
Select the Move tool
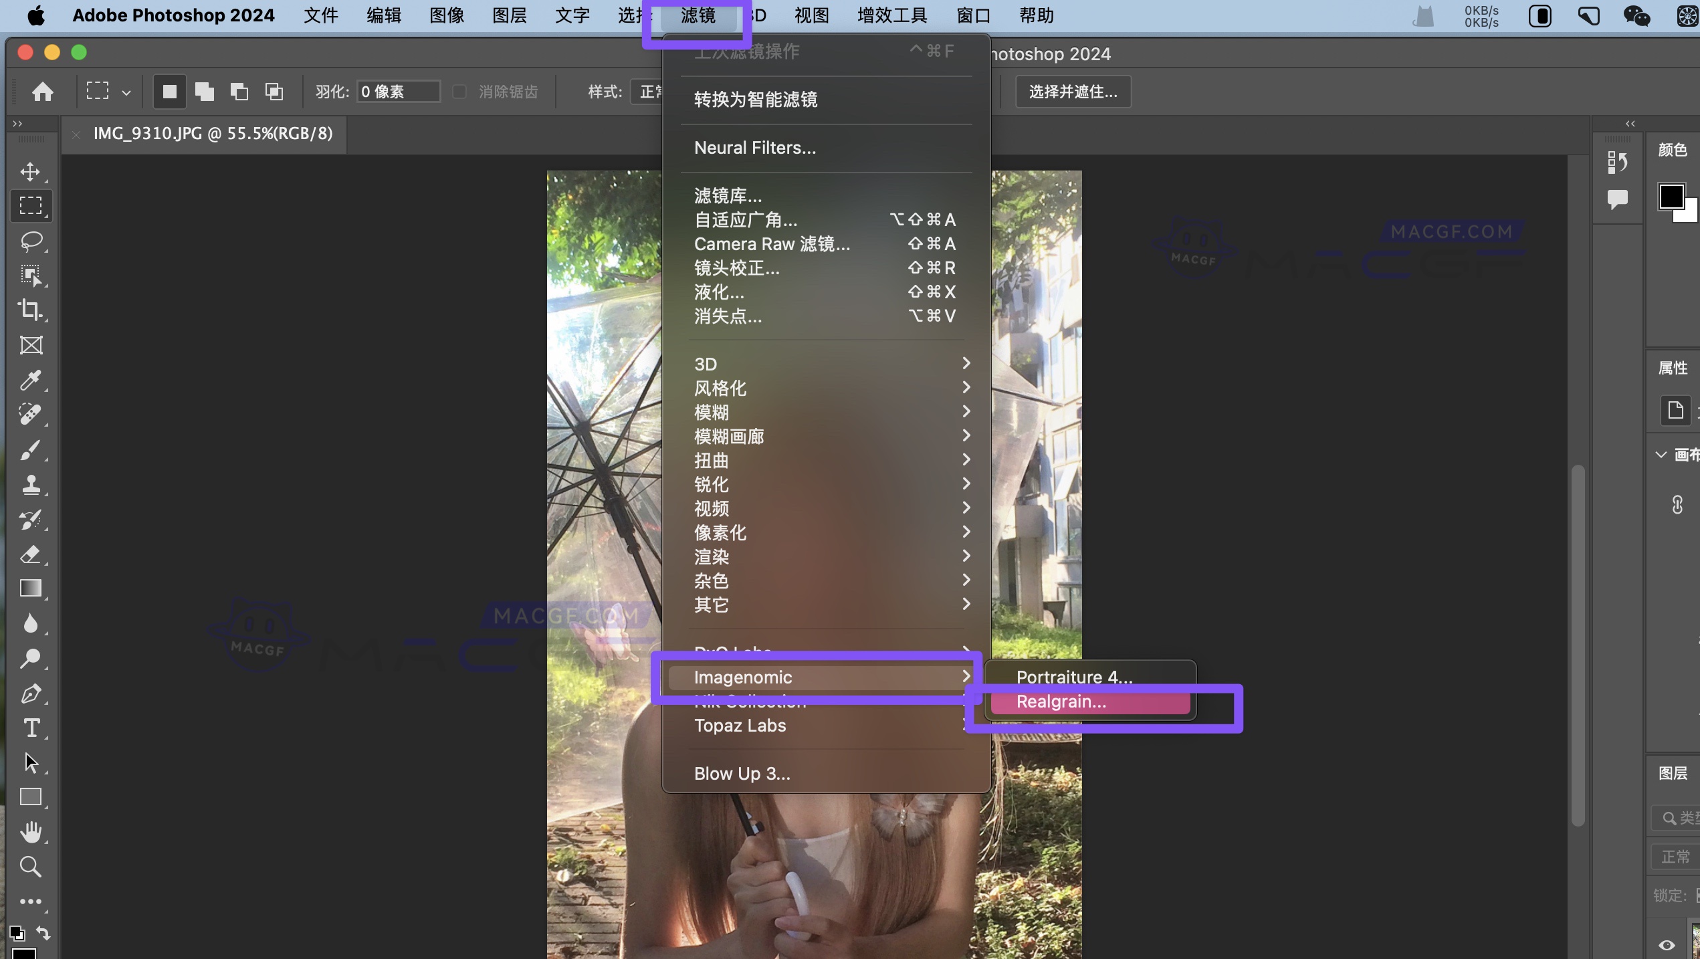pos(31,172)
